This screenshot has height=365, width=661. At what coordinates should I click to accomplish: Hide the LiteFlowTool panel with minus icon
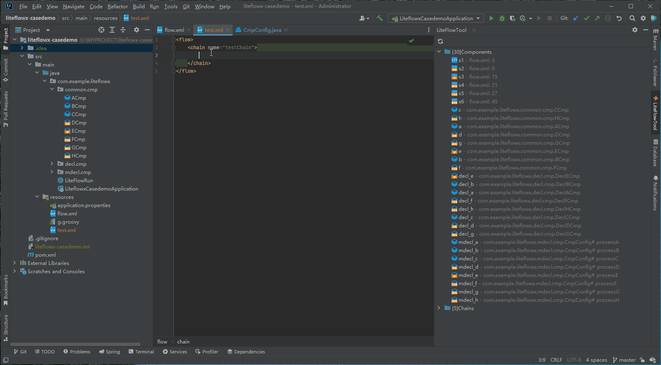click(x=646, y=30)
